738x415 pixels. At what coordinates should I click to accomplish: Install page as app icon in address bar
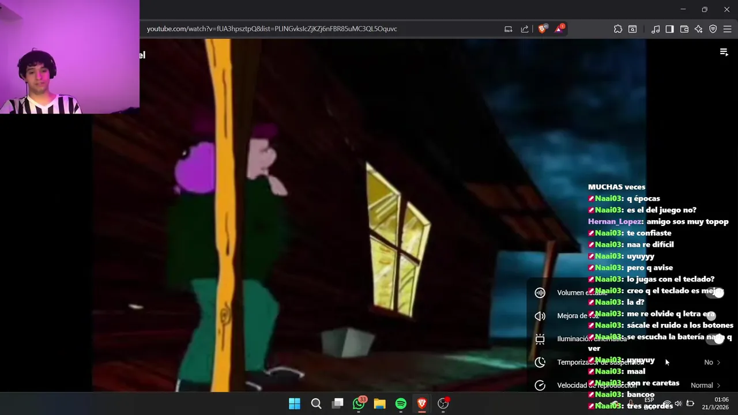click(508, 29)
